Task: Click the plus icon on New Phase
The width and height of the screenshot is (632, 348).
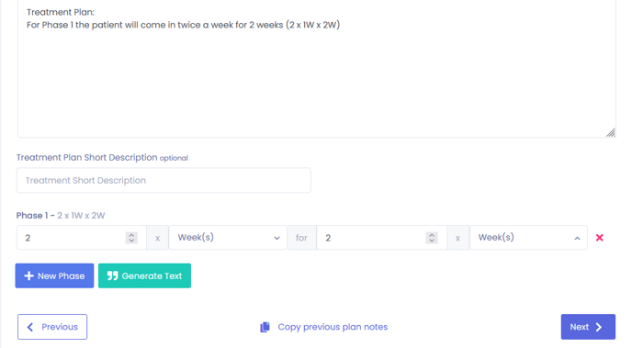Action: 28,275
